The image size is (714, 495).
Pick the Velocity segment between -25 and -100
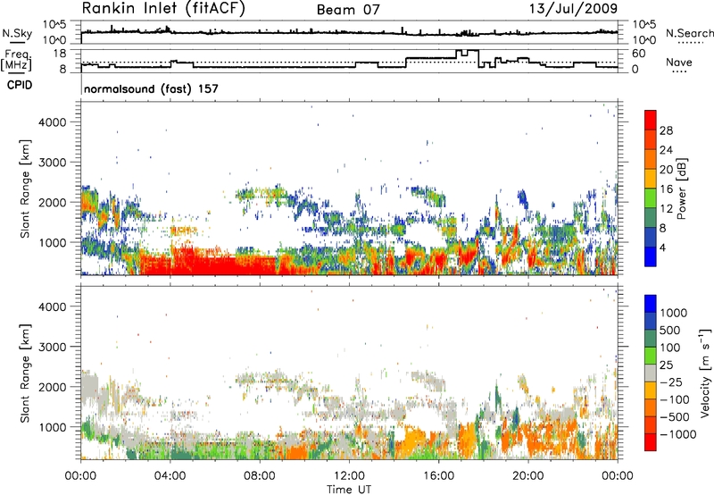(651, 390)
